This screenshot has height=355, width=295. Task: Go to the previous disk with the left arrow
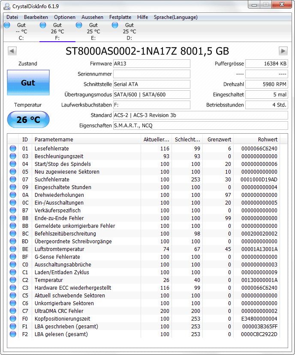(x=12, y=51)
